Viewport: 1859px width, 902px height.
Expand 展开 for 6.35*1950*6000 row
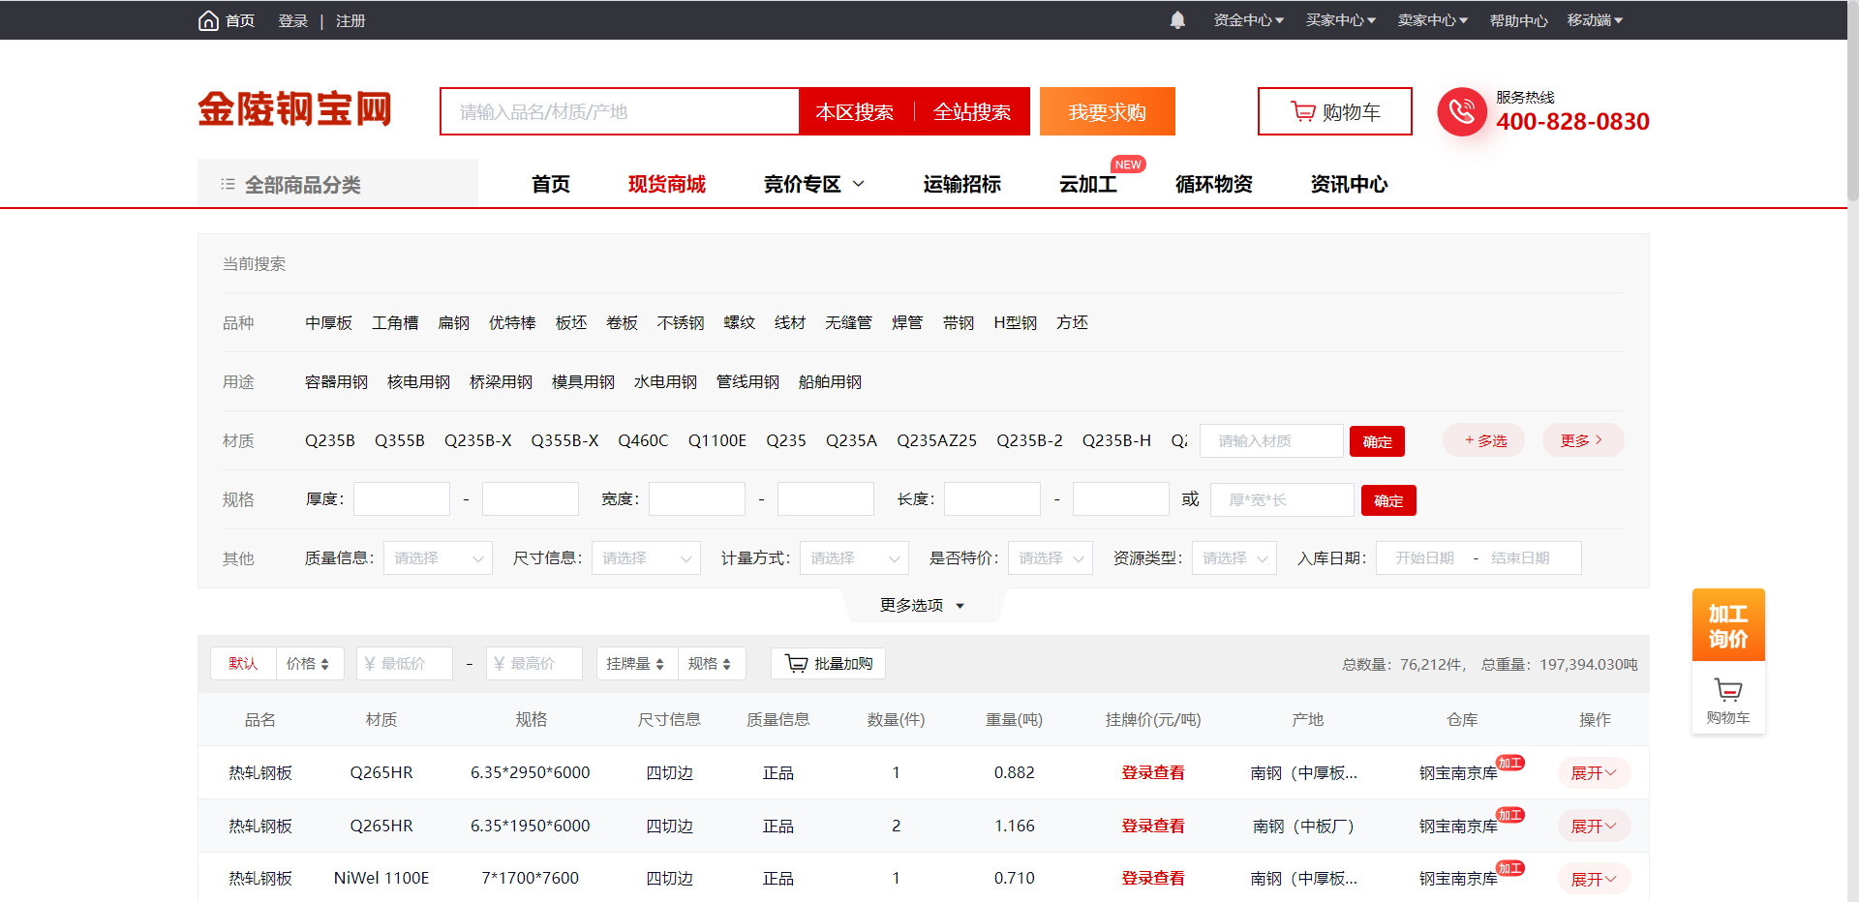point(1594,826)
